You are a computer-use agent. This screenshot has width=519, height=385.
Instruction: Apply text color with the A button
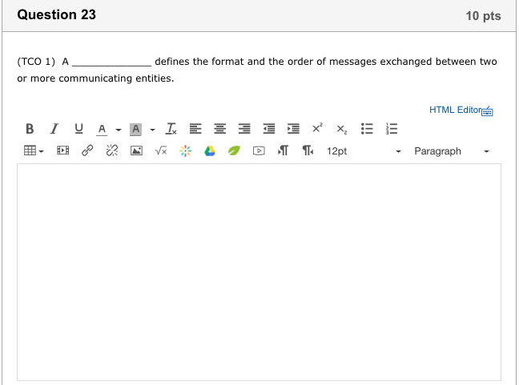(x=102, y=129)
